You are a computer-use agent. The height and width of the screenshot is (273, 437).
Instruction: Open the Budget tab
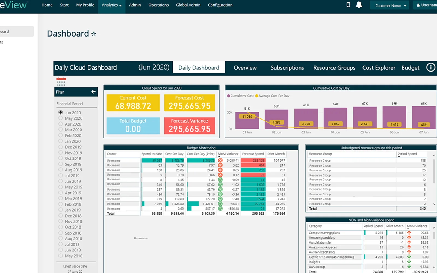pyautogui.click(x=410, y=68)
